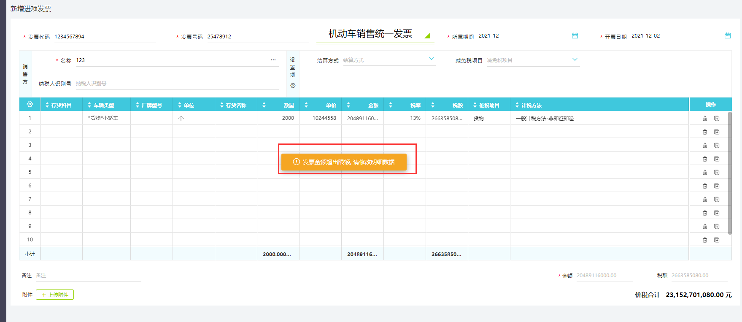Click the 发票金额超出限额 warning message
Viewport: 742px width, 322px height.
point(344,162)
